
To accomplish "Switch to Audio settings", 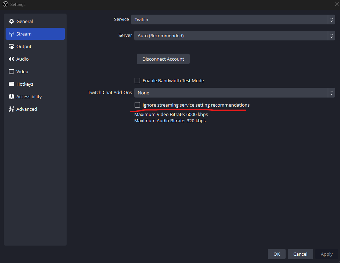I will click(35, 59).
